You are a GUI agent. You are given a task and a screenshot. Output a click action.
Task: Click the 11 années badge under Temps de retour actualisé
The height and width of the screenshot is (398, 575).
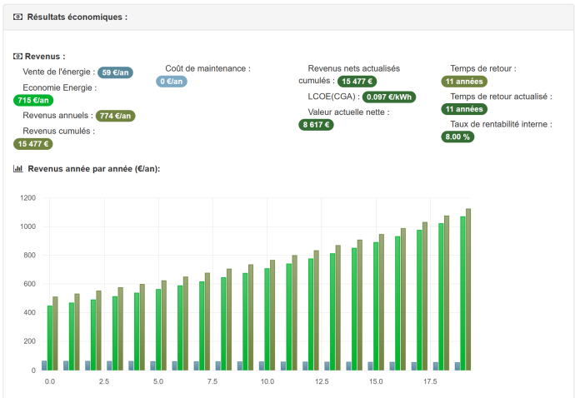(x=464, y=108)
